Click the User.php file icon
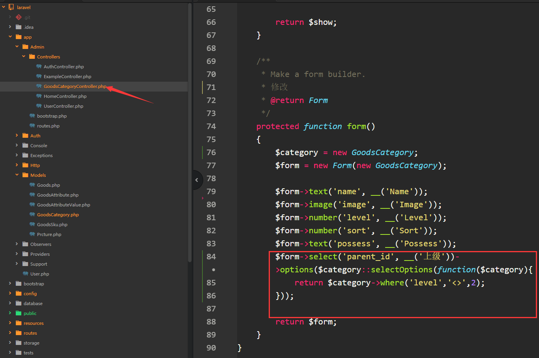This screenshot has height=358, width=539. [25, 274]
